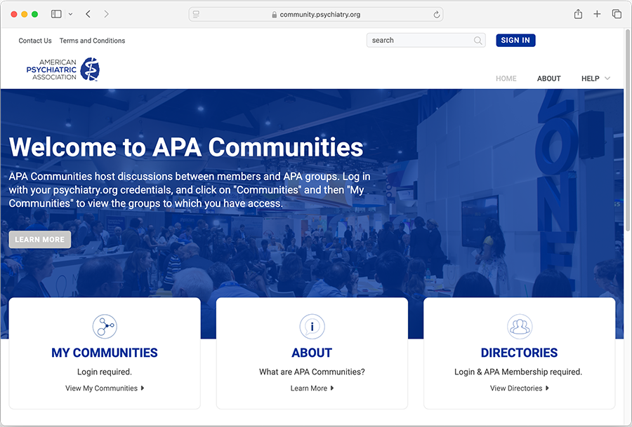Click 'What are APA Communities?' text
Screen dimensions: 632x427
312,372
